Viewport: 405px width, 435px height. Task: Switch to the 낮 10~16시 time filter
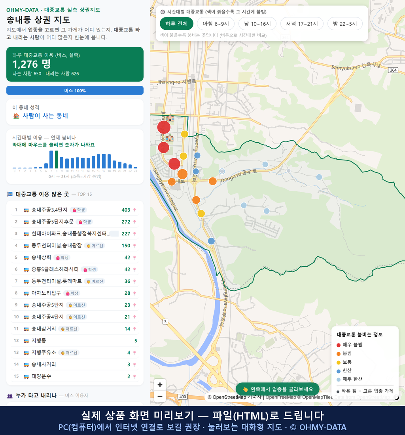point(257,24)
